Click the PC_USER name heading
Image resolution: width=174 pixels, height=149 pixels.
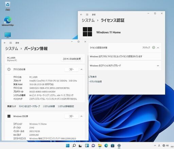11,58
